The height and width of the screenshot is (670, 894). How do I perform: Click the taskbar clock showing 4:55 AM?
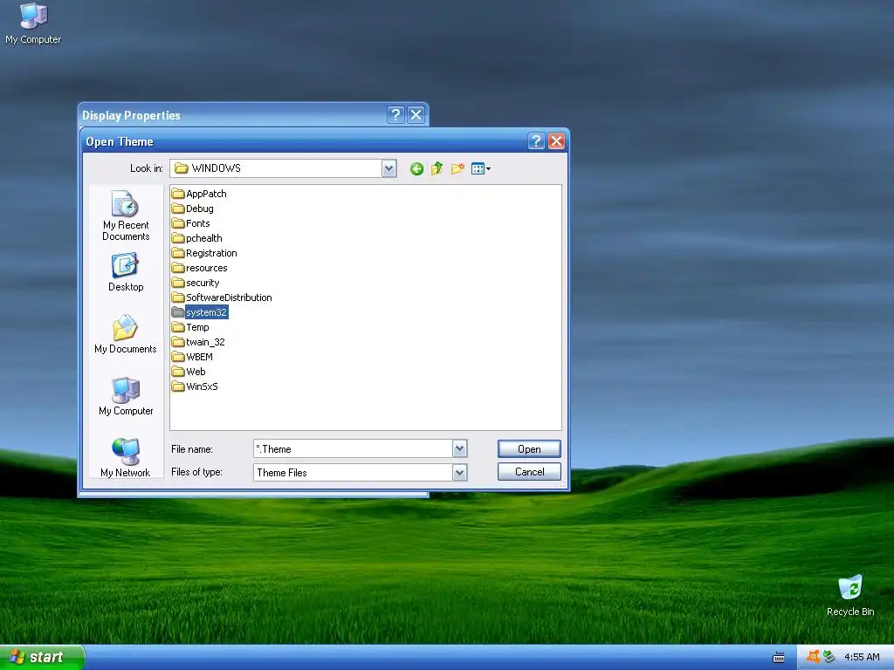tap(862, 657)
